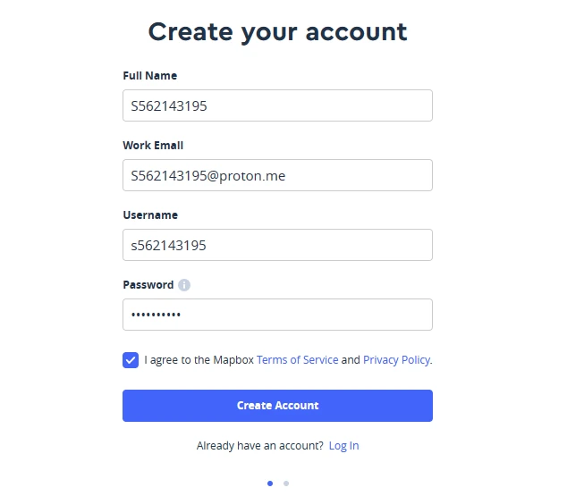
Task: Click the 'Already have an account?' text
Action: point(260,446)
